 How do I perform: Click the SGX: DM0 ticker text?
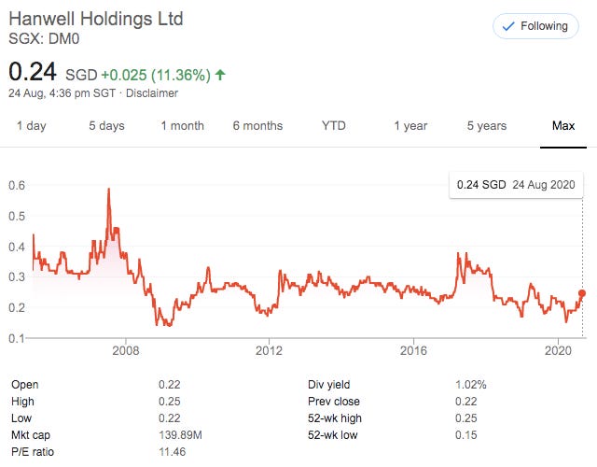pyautogui.click(x=44, y=39)
